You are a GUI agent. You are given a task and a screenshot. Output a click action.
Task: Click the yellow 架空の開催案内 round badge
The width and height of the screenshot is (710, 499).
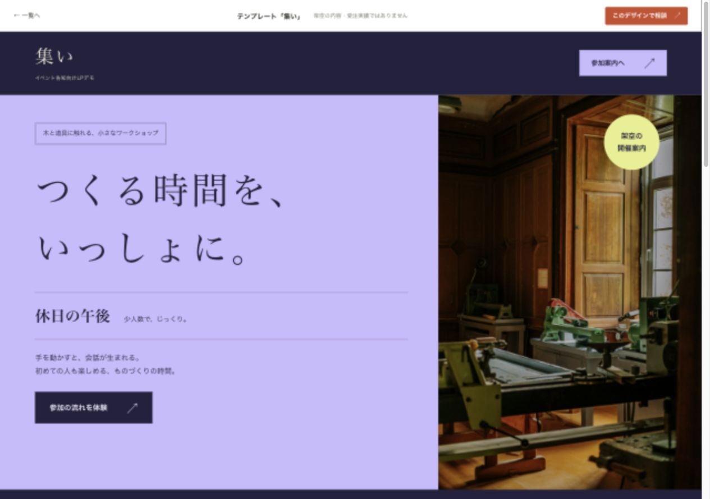click(631, 142)
